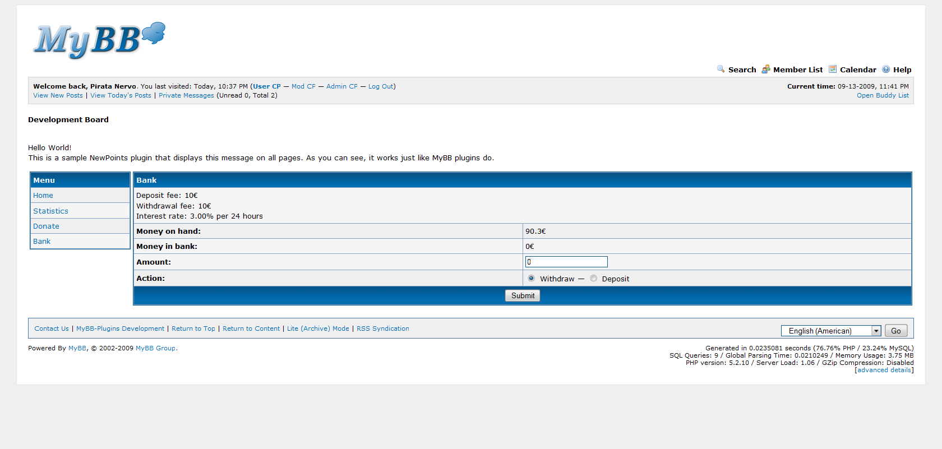Click the Member List people icon
This screenshot has height=449, width=942.
pos(765,69)
